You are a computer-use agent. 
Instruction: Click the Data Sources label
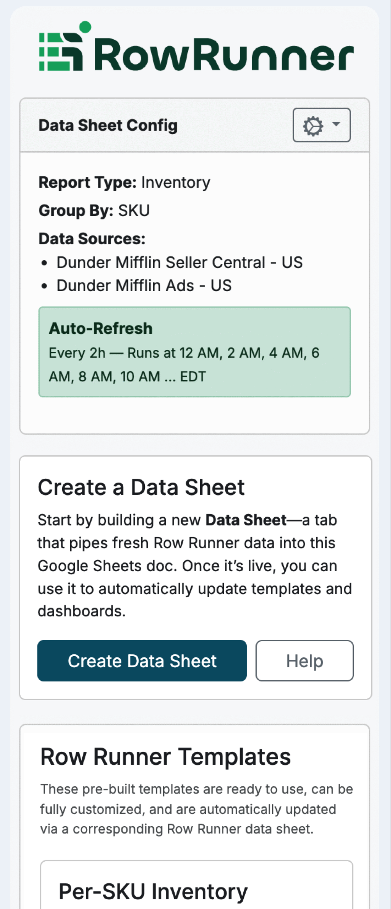92,239
